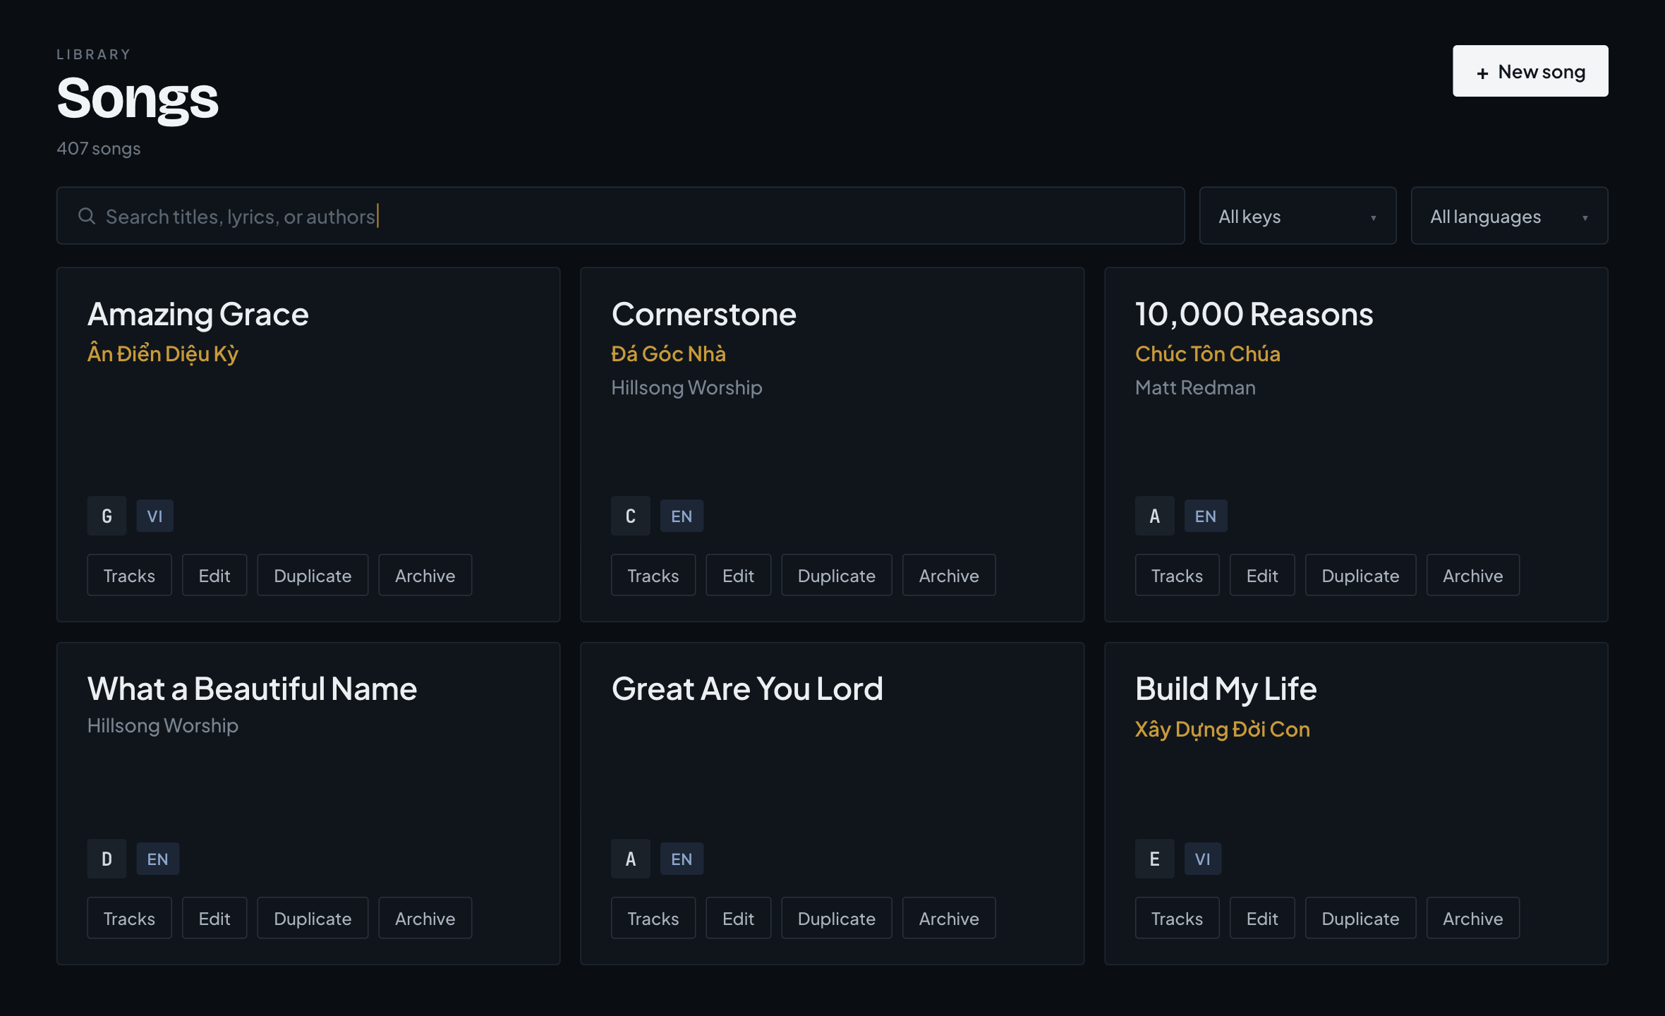The width and height of the screenshot is (1665, 1016).
Task: Edit the Build My Life song
Action: coord(1262,918)
